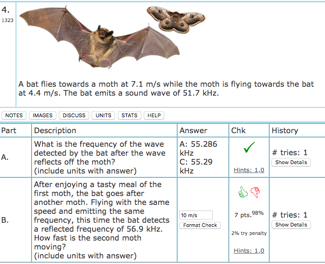Open HELP for this problem
This screenshot has width=325, height=264.
(x=154, y=115)
